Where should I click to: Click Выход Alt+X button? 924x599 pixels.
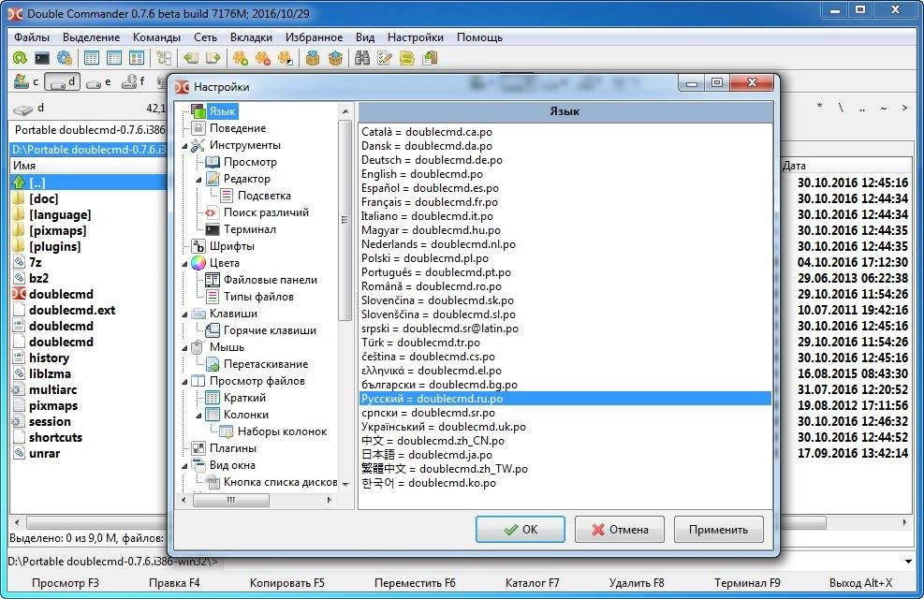tap(860, 583)
